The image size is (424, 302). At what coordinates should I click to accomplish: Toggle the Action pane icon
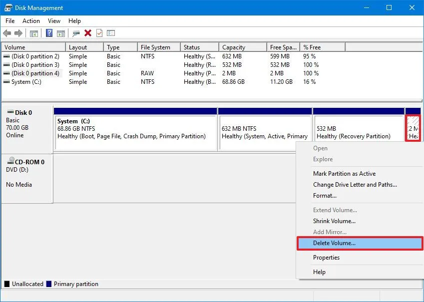(x=60, y=33)
